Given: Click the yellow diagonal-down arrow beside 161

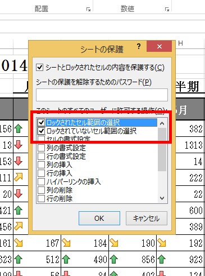Looking at the screenshot, I should tap(19, 243).
